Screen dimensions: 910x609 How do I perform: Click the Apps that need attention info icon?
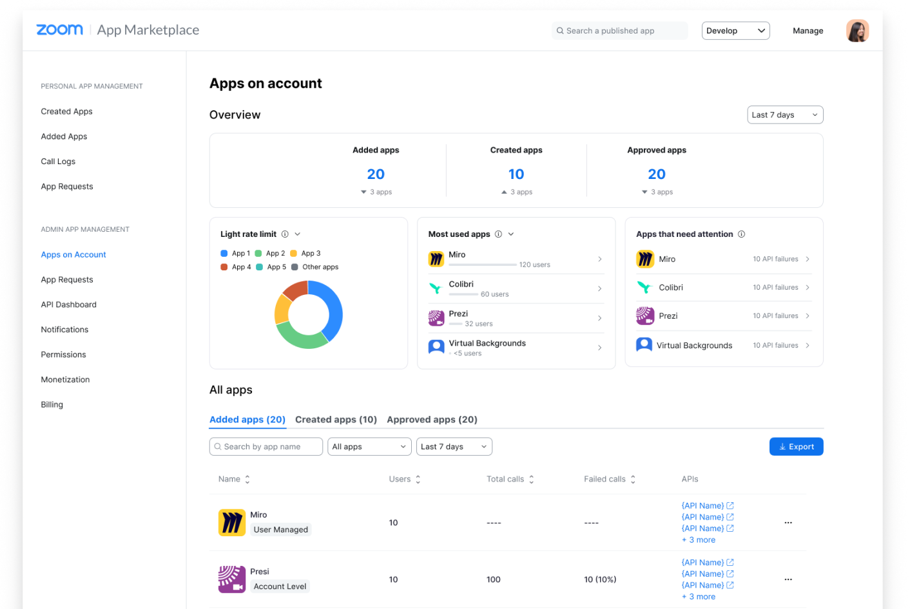(741, 234)
